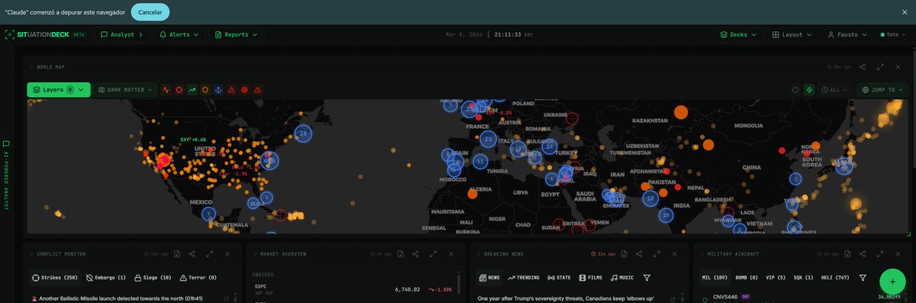Expand Breaking News panel fullscreen
This screenshot has height=303, width=916.
coord(656,253)
